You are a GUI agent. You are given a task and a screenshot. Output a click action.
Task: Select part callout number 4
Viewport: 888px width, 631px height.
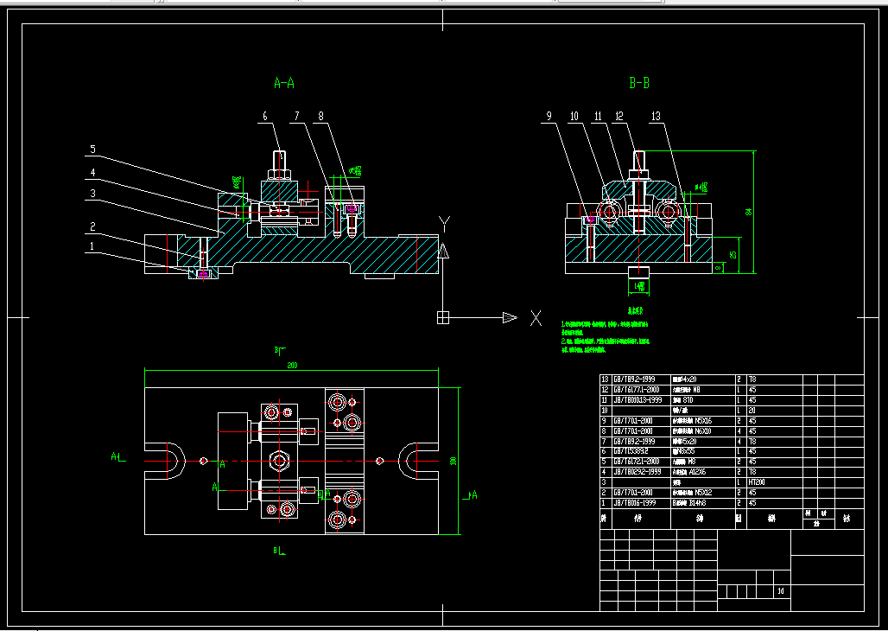93,173
